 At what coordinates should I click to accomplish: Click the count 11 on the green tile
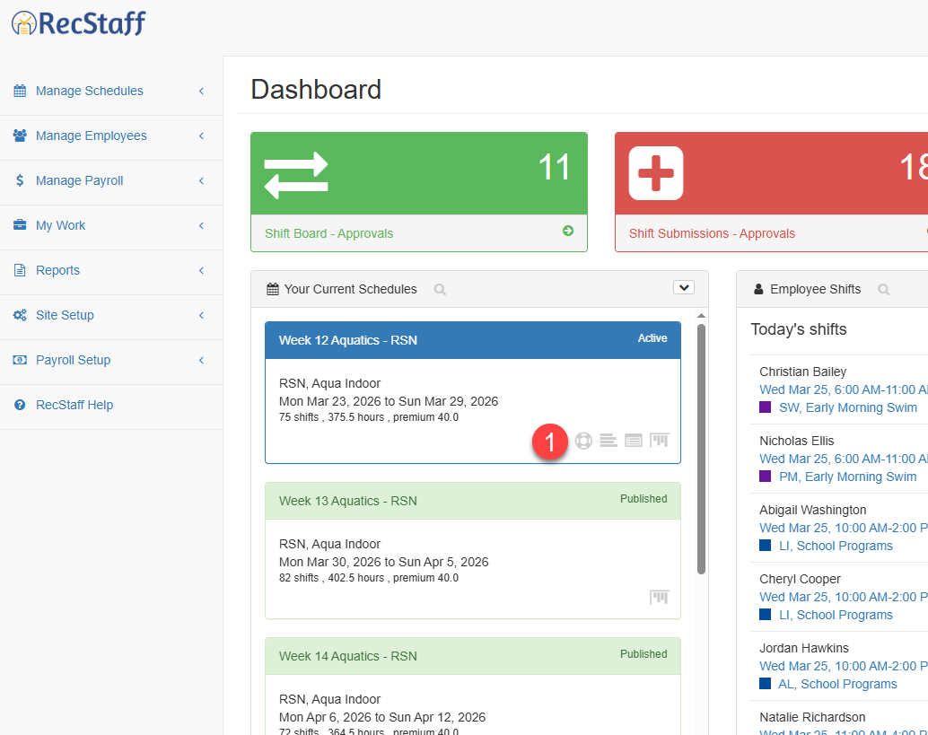coord(554,168)
